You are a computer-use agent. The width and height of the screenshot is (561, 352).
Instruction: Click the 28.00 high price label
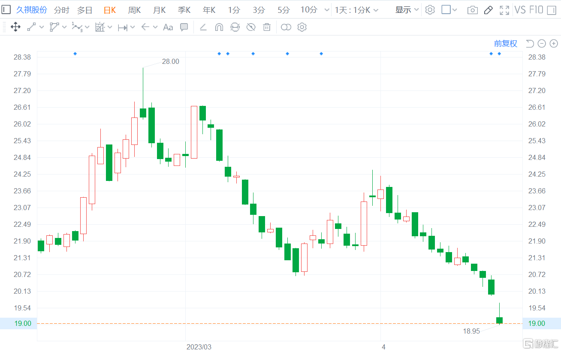[x=171, y=61]
